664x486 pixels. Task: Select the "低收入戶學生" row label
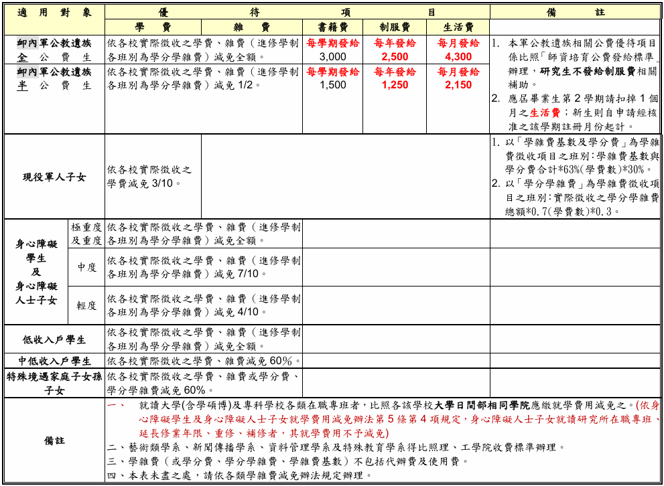55,339
